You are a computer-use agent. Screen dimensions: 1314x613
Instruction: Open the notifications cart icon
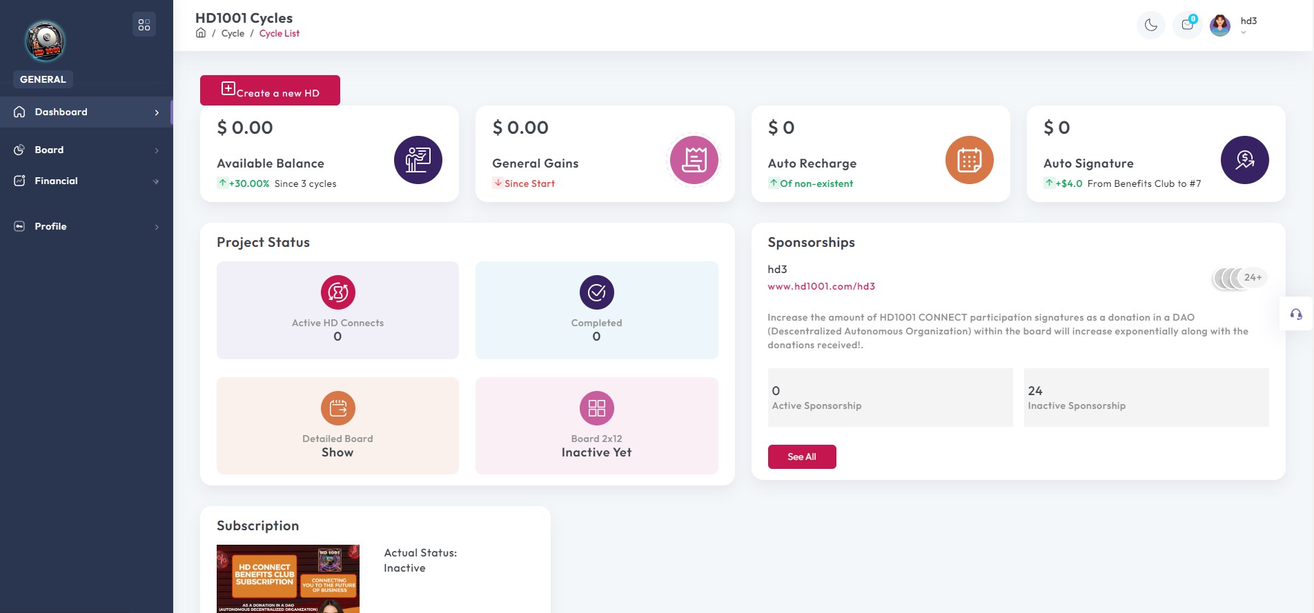[x=1187, y=25]
